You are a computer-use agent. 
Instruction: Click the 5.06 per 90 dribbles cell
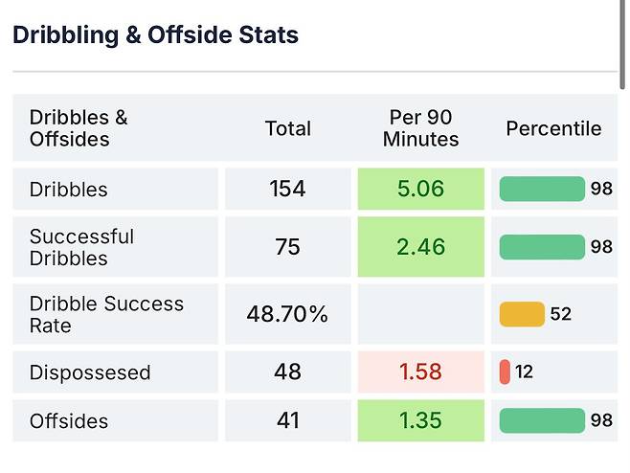[420, 189]
